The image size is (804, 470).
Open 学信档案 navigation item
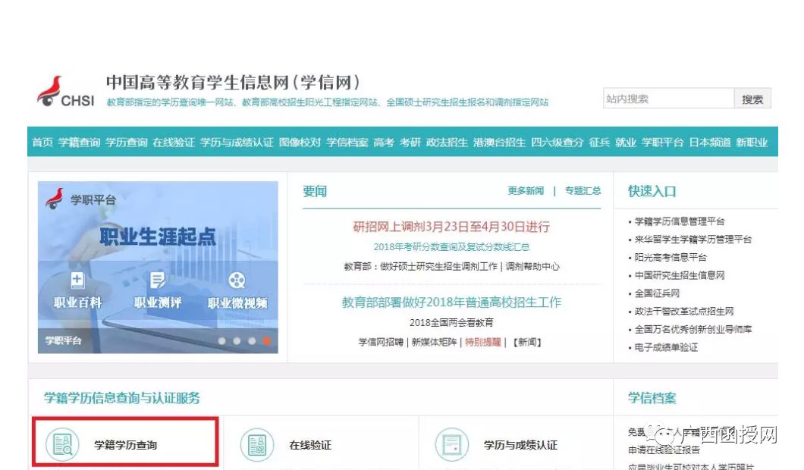point(347,142)
